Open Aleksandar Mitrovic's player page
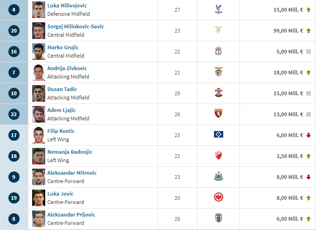The height and width of the screenshot is (230, 316). click(x=72, y=173)
